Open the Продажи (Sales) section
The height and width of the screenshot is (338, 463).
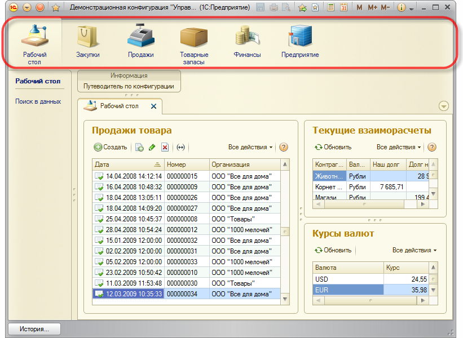pyautogui.click(x=140, y=41)
